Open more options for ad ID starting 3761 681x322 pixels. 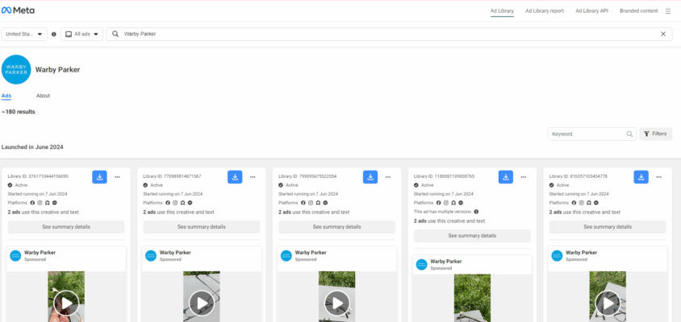[117, 177]
